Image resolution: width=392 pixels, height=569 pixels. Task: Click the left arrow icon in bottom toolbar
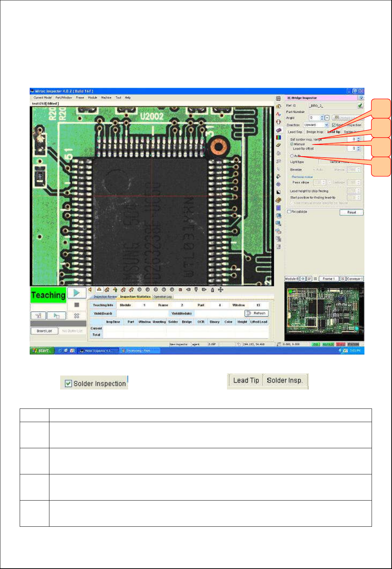(x=90, y=290)
